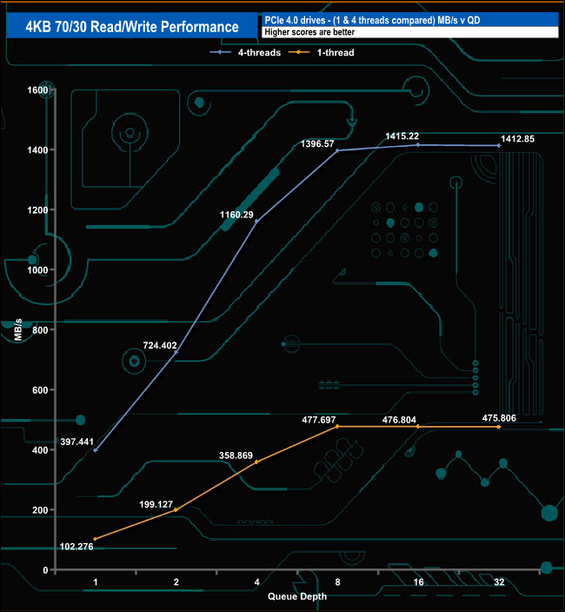Click the 4-threads data point at queue depth 16
The image size is (565, 612).
(418, 145)
